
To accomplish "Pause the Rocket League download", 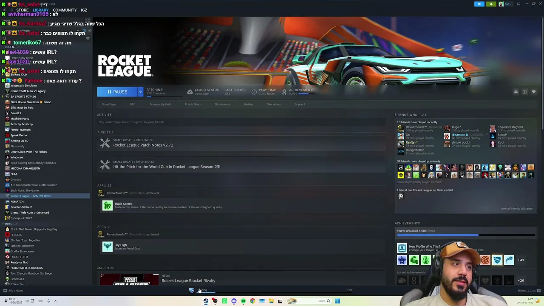I will click(117, 92).
